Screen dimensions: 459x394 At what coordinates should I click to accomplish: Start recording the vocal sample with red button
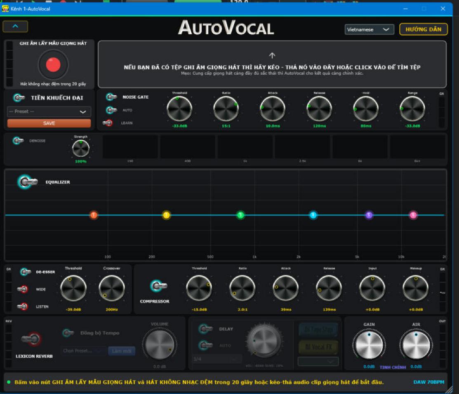pyautogui.click(x=53, y=64)
